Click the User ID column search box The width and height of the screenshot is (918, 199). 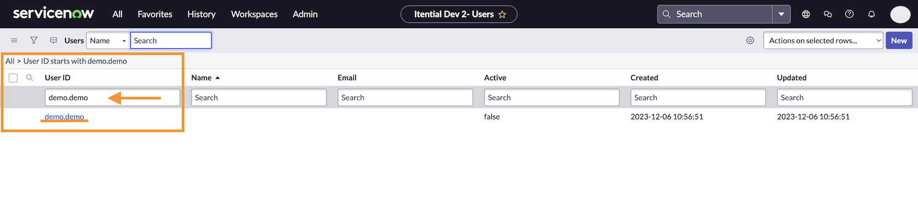[x=113, y=98]
